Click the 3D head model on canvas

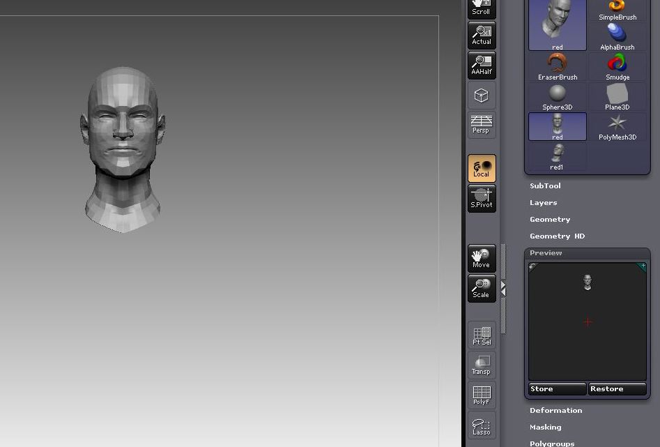123,149
